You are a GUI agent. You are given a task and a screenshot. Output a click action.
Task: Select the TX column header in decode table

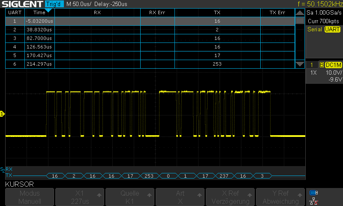coord(217,12)
